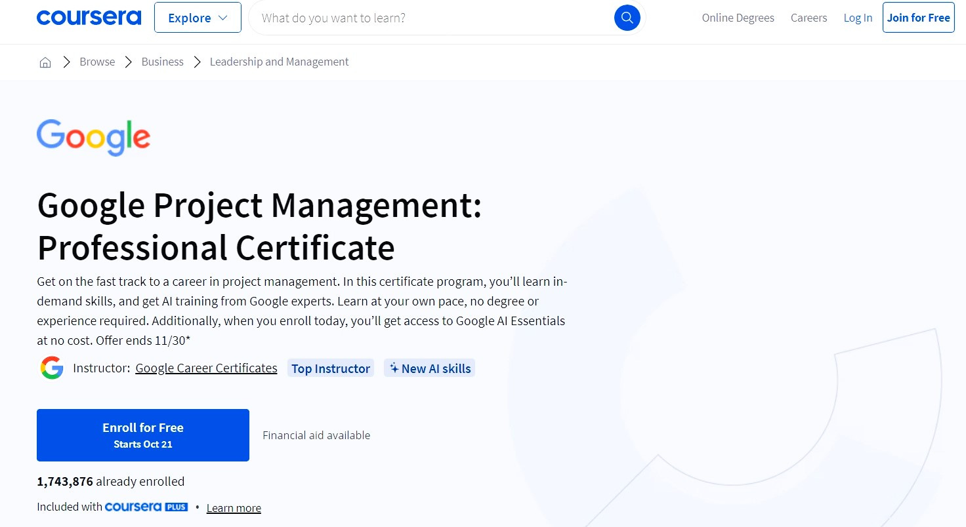Screen dimensions: 966x527
Task: Click the Google 'G' instructor icon
Action: [x=51, y=368]
